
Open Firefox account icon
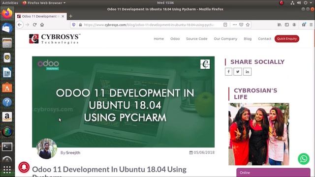click(294, 25)
